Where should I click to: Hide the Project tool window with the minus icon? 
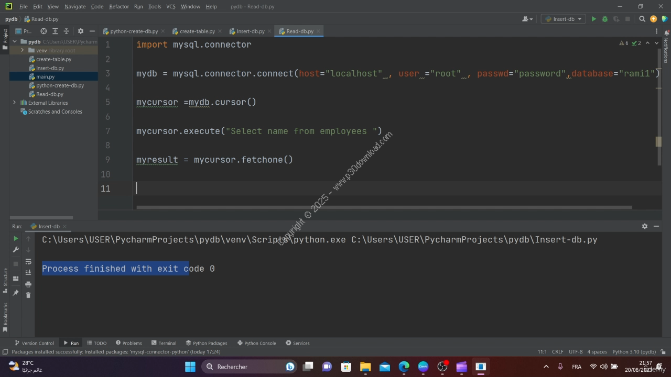coord(92,31)
